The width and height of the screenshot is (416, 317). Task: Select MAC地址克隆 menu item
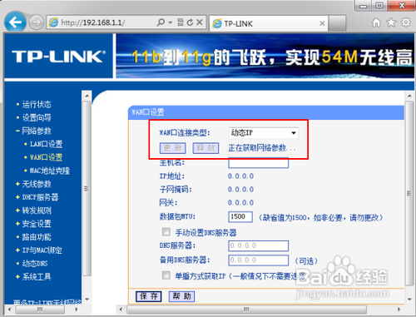click(50, 171)
